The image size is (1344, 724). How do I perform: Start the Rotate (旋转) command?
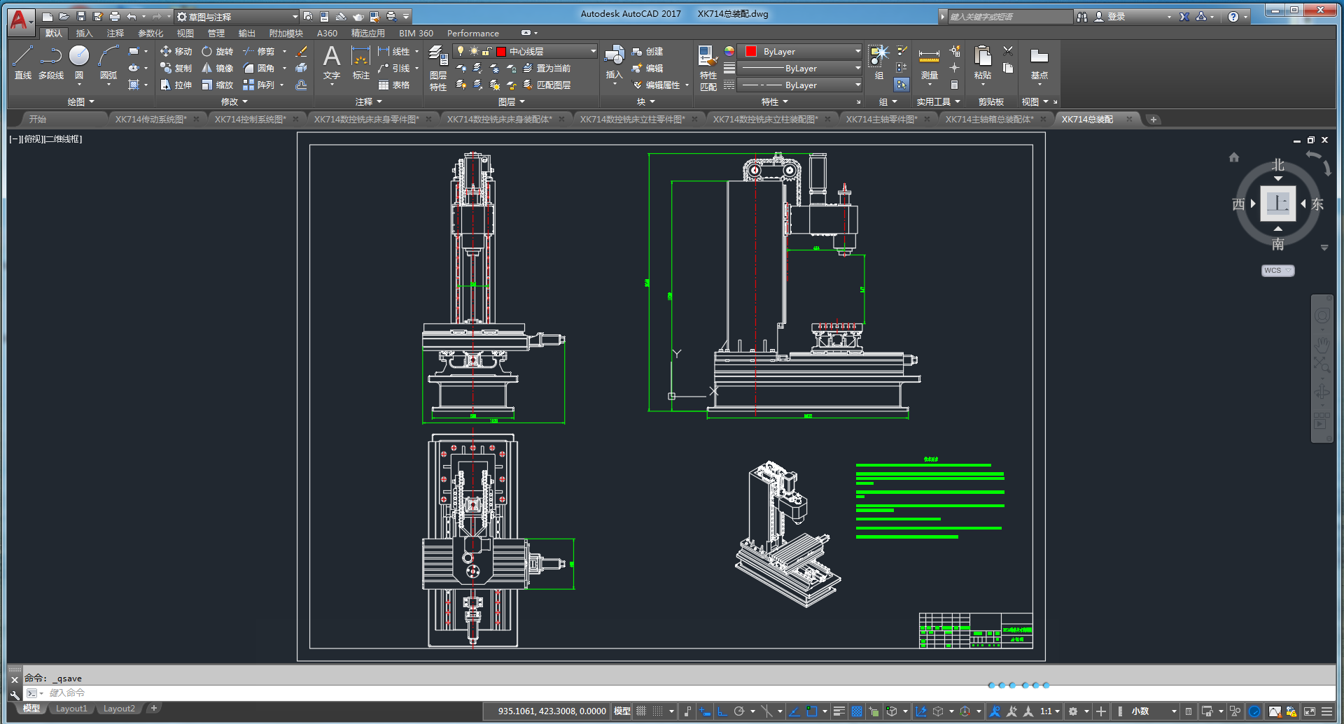pos(217,51)
